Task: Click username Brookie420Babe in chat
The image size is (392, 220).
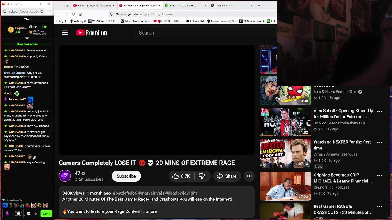Action: (15, 73)
